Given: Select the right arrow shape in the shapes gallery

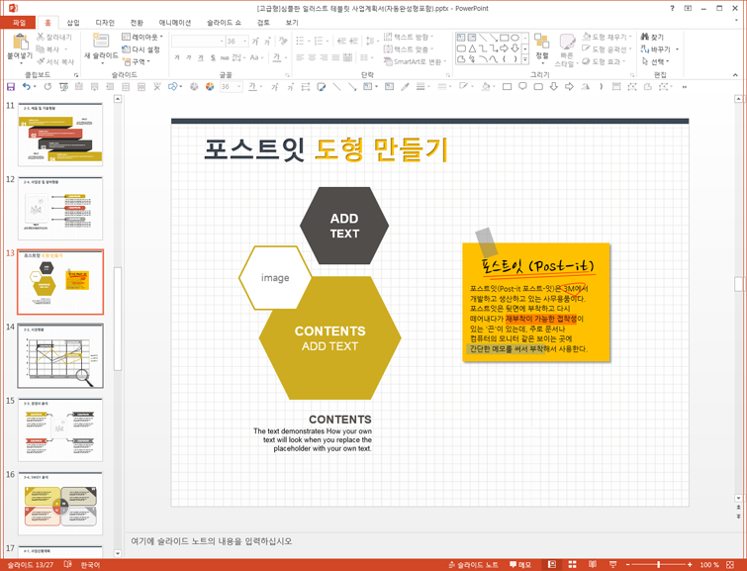Looking at the screenshot, I should point(504,48).
